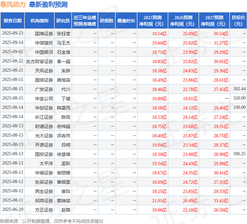Click the 数据来源 disclaimer footer text
The height and width of the screenshot is (224, 247).
coord(52,221)
